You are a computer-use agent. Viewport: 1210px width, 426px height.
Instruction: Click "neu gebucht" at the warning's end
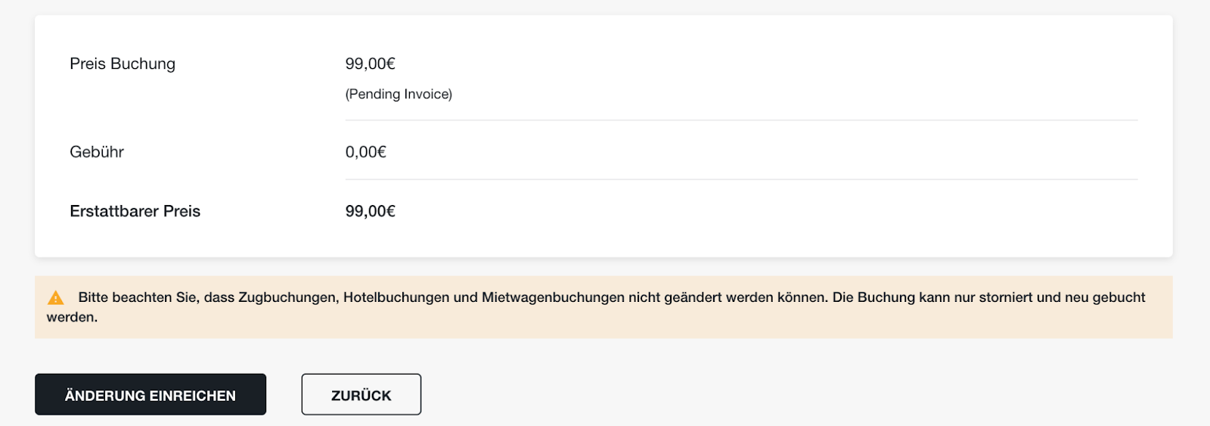pos(1105,297)
